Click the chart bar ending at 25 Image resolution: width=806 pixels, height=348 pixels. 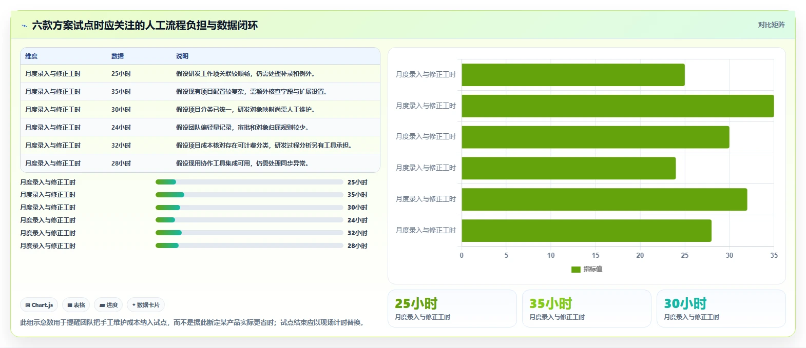click(x=573, y=75)
